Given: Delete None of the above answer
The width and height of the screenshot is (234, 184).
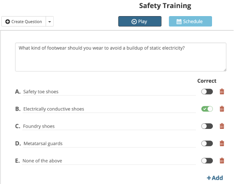Looking at the screenshot, I should pyautogui.click(x=222, y=161).
